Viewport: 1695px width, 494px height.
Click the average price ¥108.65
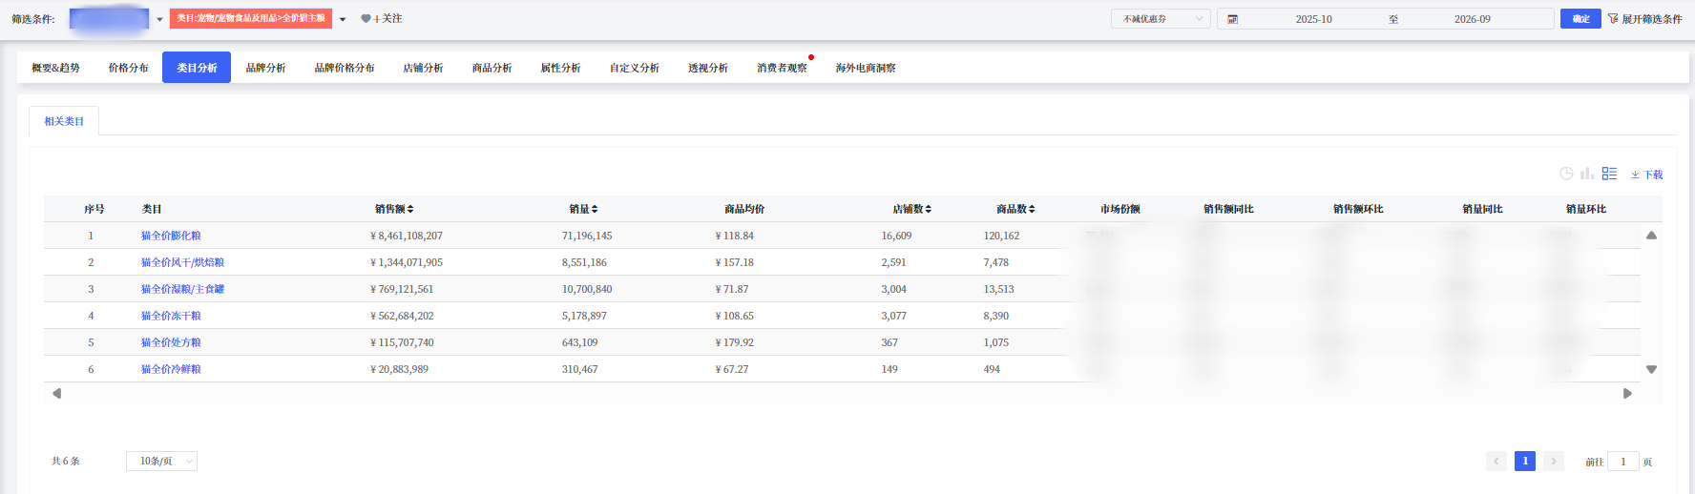735,316
